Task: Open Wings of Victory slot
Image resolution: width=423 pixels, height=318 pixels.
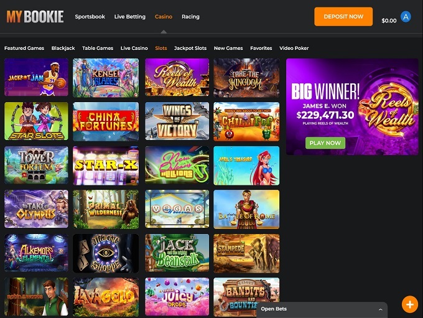Action: click(177, 121)
